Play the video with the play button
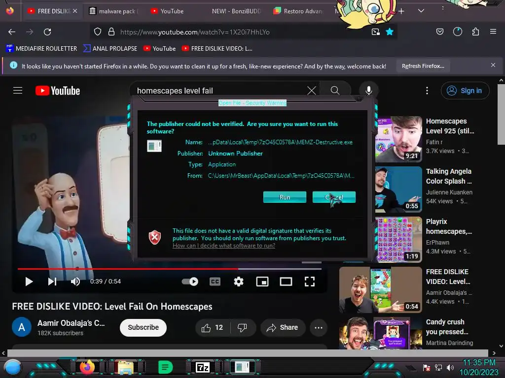Viewport: 505px width, 378px height. pyautogui.click(x=29, y=282)
